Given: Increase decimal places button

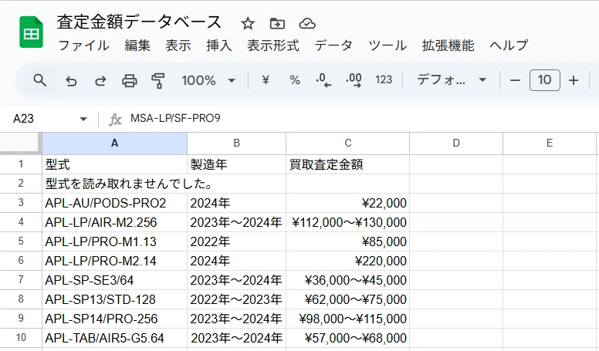Looking at the screenshot, I should [354, 80].
